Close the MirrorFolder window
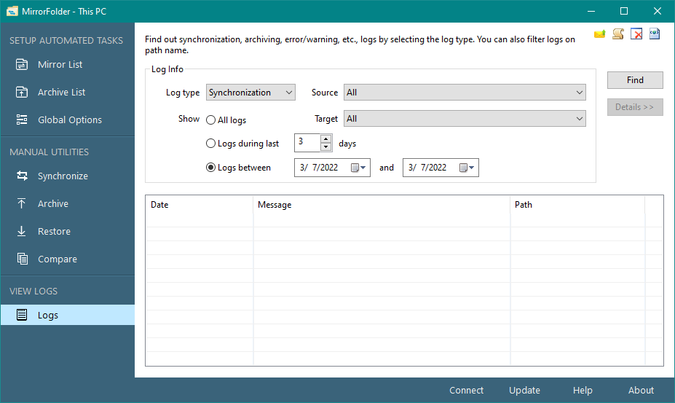This screenshot has height=403, width=675. (x=658, y=11)
